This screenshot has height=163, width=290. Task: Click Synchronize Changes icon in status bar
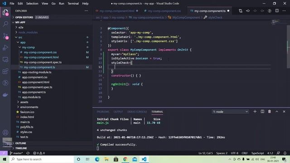point(28,153)
